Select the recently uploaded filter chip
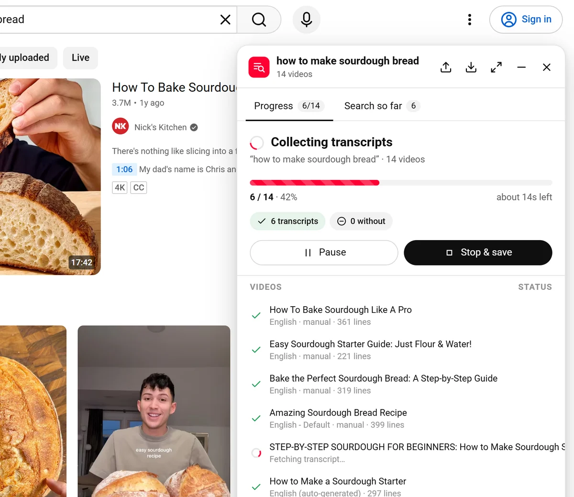574x497 pixels. [28, 58]
